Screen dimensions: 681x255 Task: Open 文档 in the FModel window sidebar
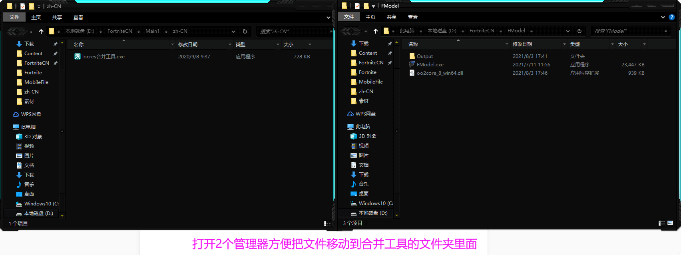360,165
